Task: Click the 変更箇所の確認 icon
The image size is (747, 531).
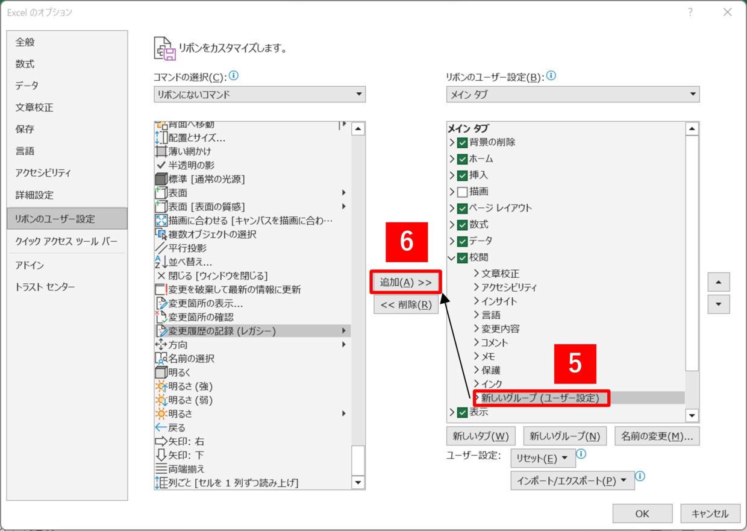Action: [161, 317]
